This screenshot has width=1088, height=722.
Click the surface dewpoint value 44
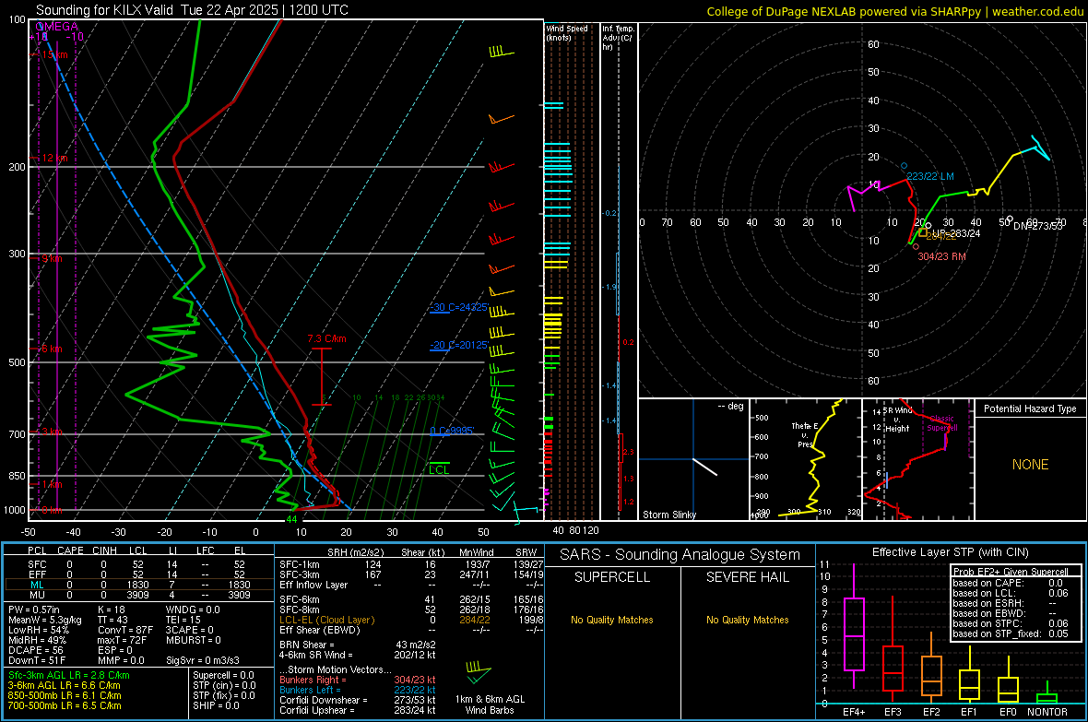pos(291,518)
